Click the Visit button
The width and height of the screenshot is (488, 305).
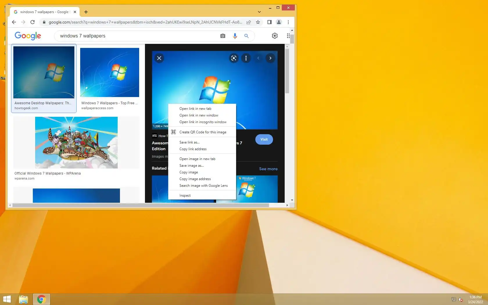click(264, 139)
